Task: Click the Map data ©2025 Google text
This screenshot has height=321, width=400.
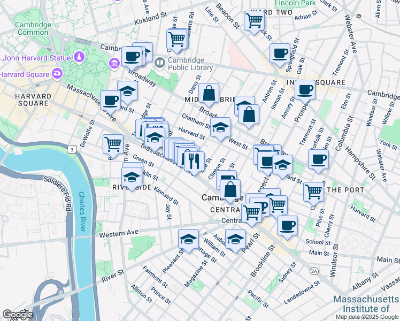Action: click(x=367, y=317)
